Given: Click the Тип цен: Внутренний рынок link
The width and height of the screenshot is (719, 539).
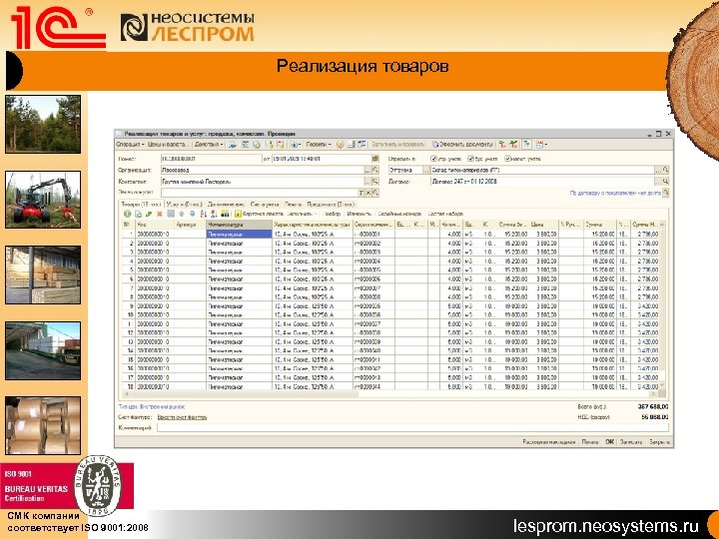Looking at the screenshot, I should point(152,406).
